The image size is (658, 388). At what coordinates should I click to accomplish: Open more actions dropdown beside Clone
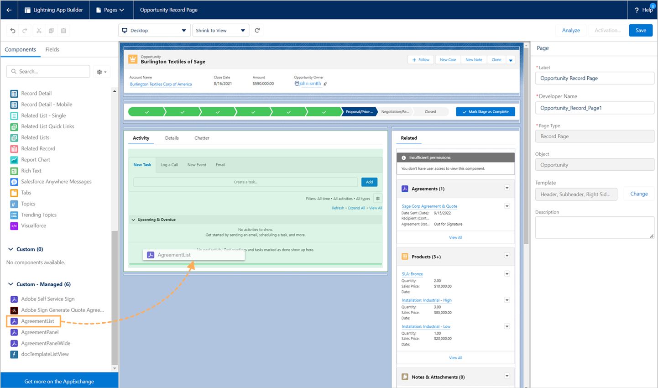(511, 60)
